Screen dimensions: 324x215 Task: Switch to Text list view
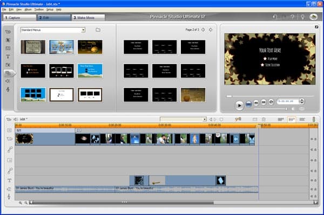[x=302, y=119]
